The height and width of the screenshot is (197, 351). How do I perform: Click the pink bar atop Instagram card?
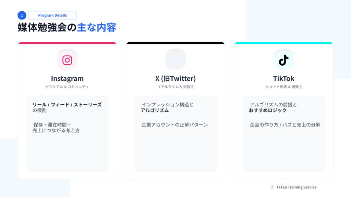pyautogui.click(x=67, y=43)
